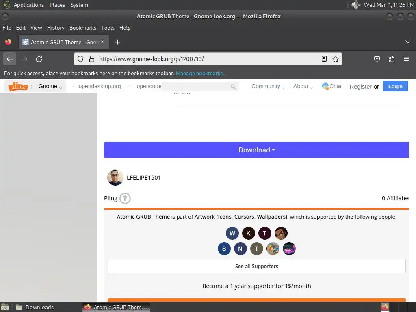Viewport: 416px width, 312px height.
Task: Click the show desktop icon in bottom panel
Action: click(5, 307)
